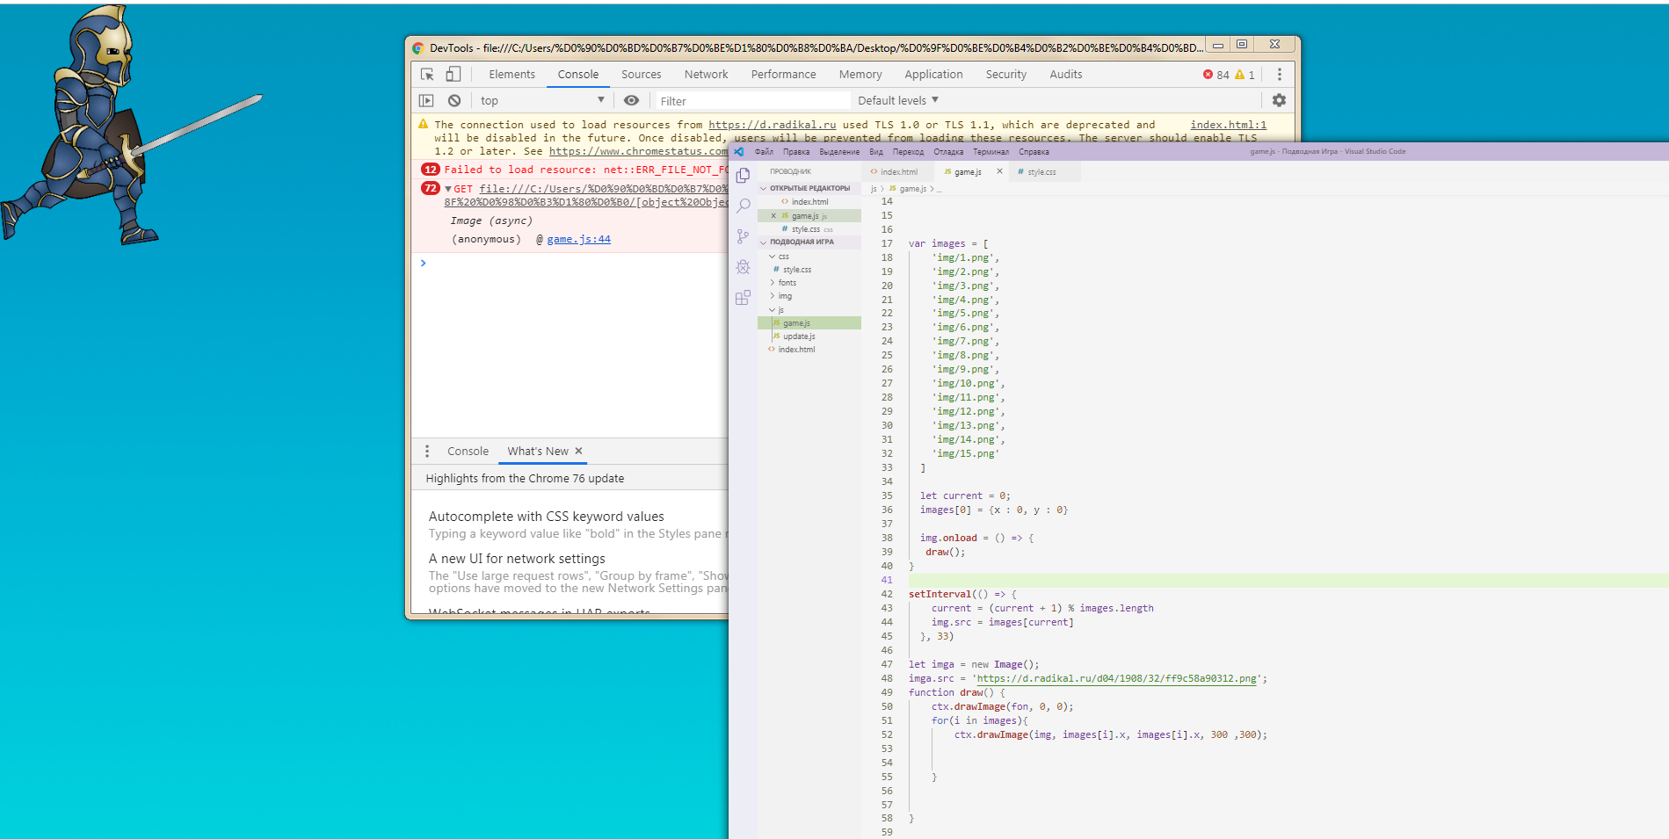Open the Explorer icon in activity bar
Image resolution: width=1669 pixels, height=839 pixels.
click(743, 175)
